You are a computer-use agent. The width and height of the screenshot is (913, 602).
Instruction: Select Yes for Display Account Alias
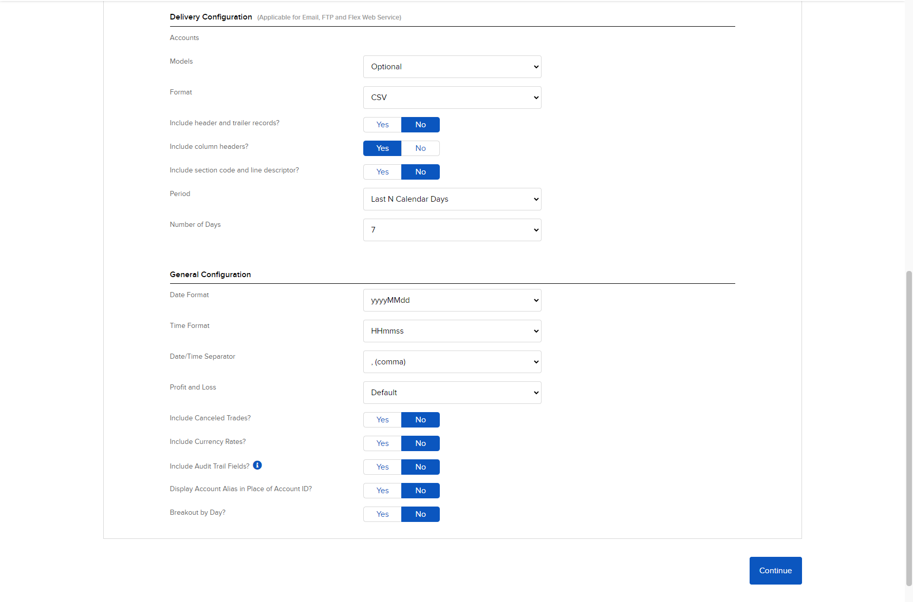382,491
